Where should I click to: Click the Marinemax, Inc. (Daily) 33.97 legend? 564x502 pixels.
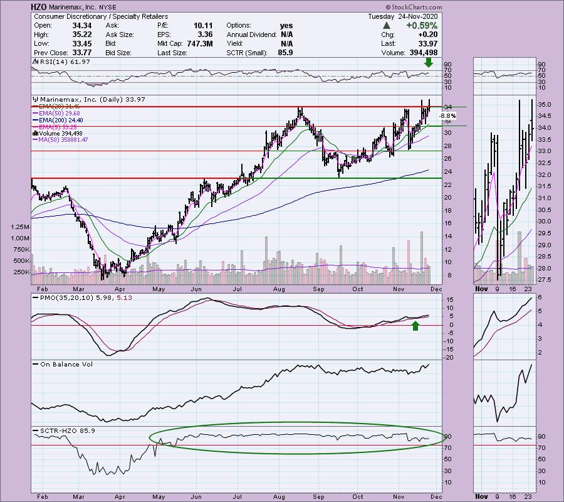(93, 99)
